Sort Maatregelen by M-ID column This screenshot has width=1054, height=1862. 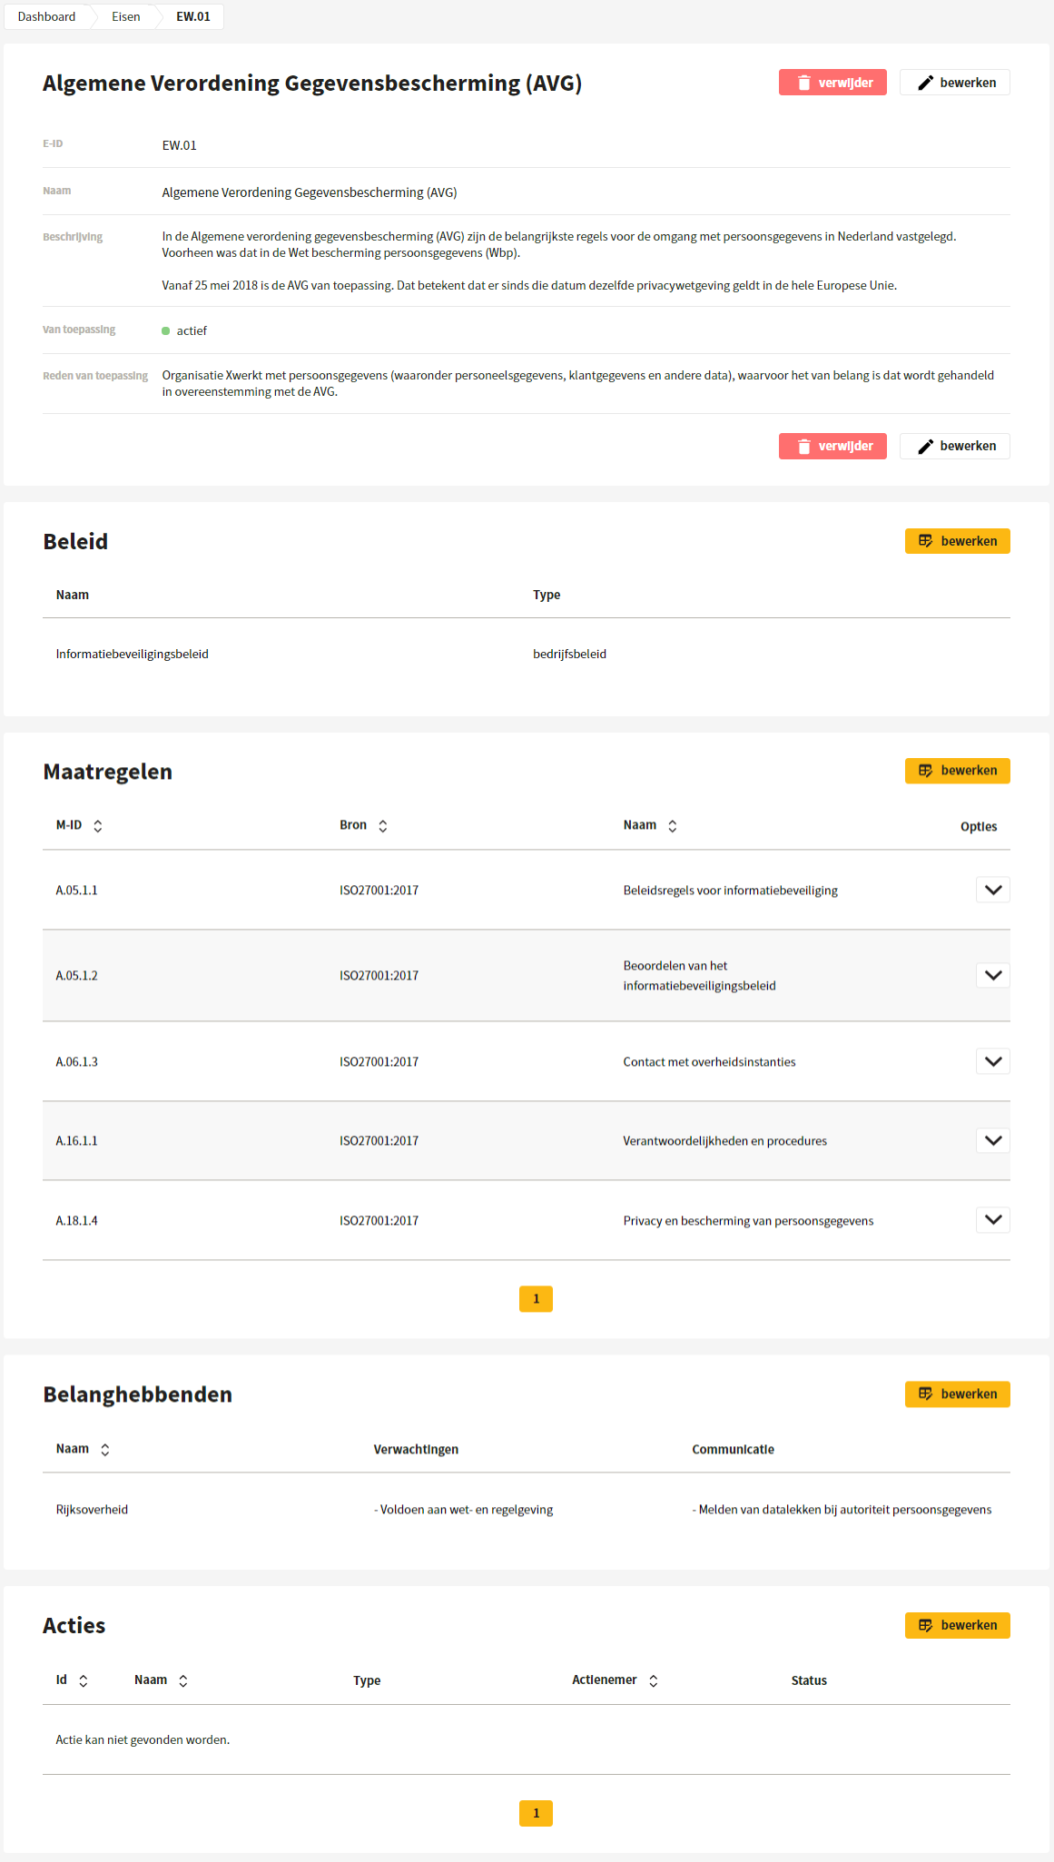tap(97, 825)
